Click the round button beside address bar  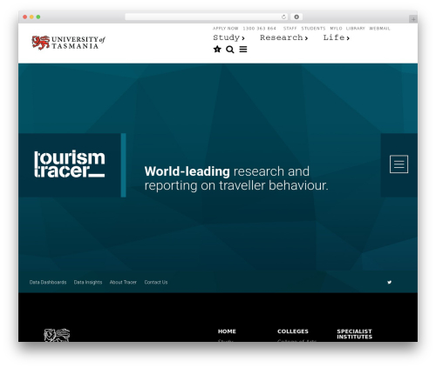coord(296,17)
